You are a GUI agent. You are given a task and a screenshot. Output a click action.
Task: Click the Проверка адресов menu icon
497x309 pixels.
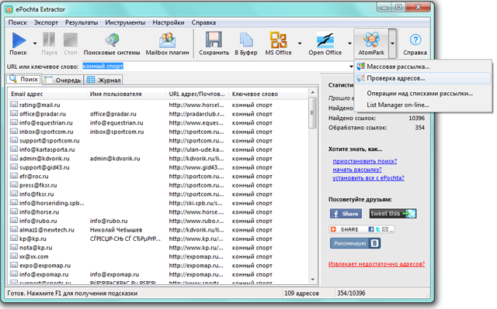tap(360, 78)
